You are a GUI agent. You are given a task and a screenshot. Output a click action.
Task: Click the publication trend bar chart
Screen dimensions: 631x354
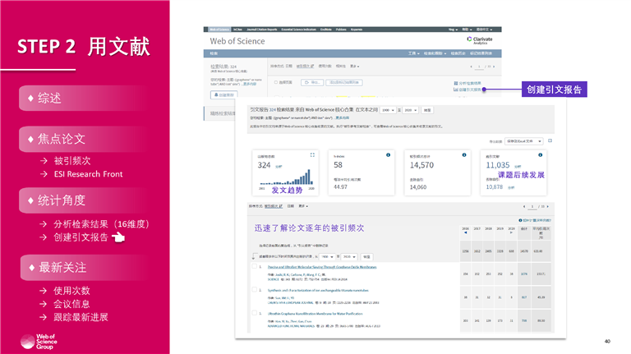286,177
